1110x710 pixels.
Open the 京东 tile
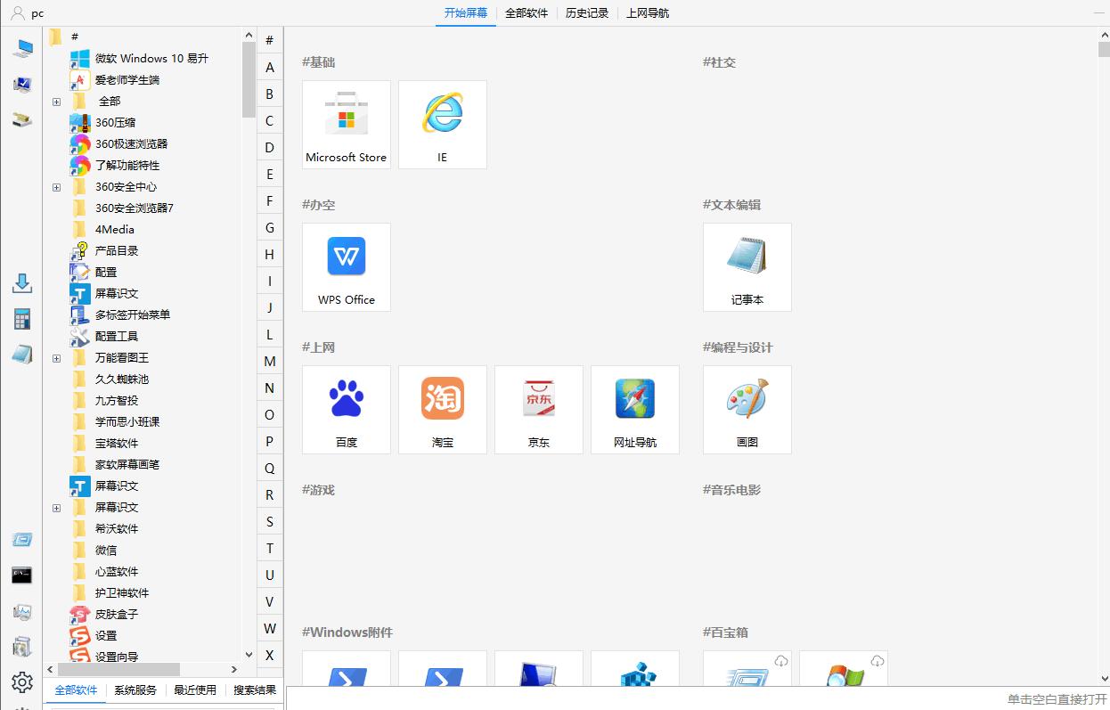pyautogui.click(x=539, y=410)
